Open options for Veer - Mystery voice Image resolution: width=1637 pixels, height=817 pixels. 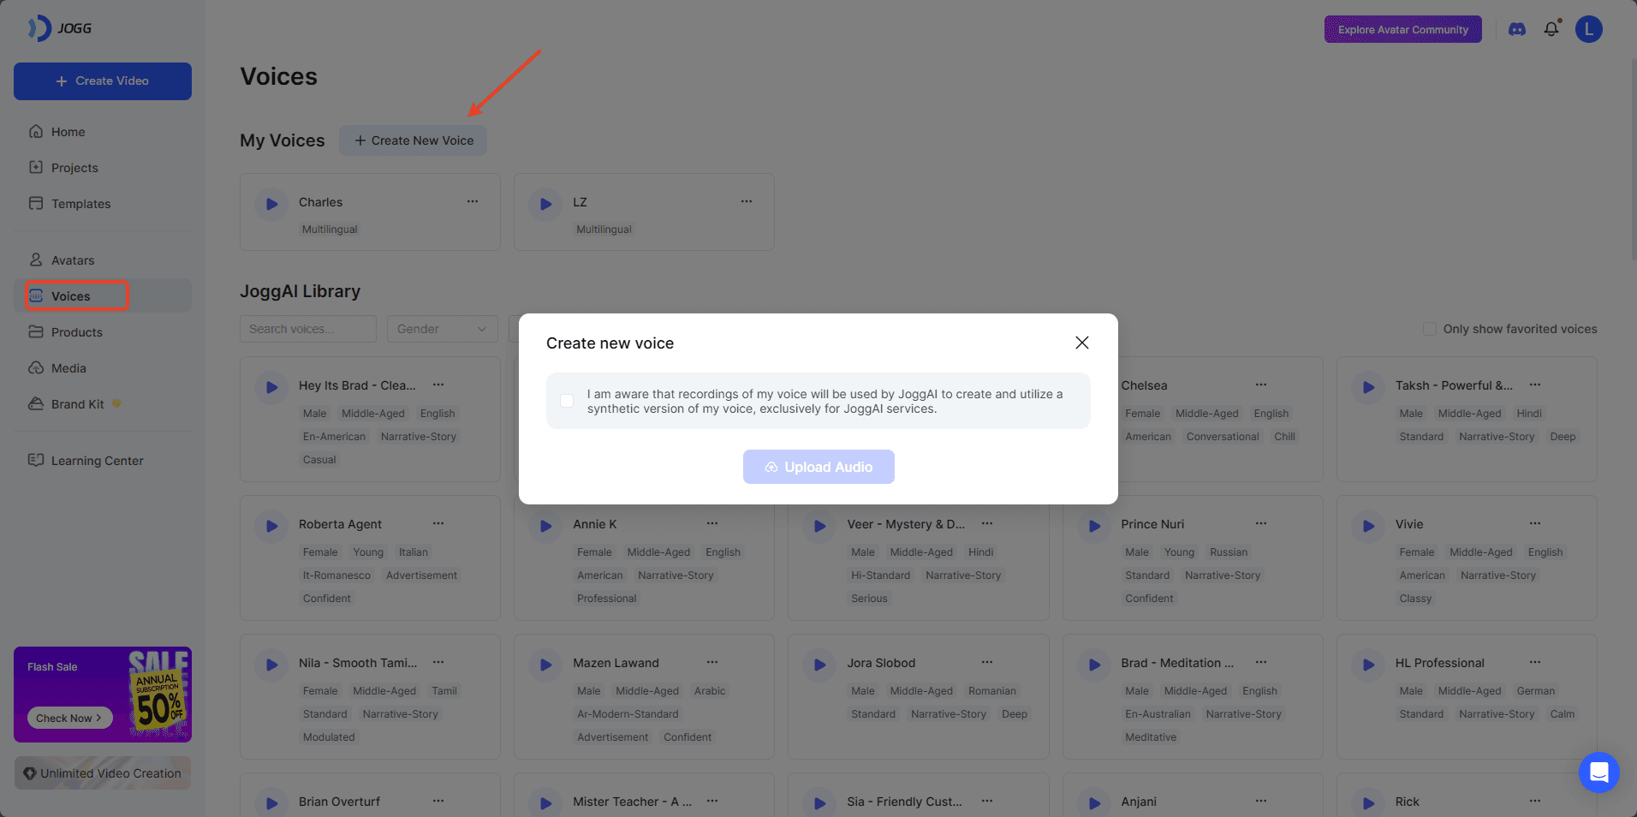pyautogui.click(x=987, y=523)
